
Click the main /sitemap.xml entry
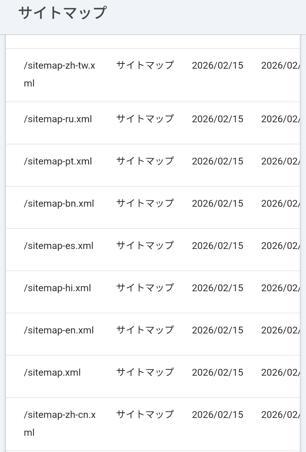tap(52, 373)
